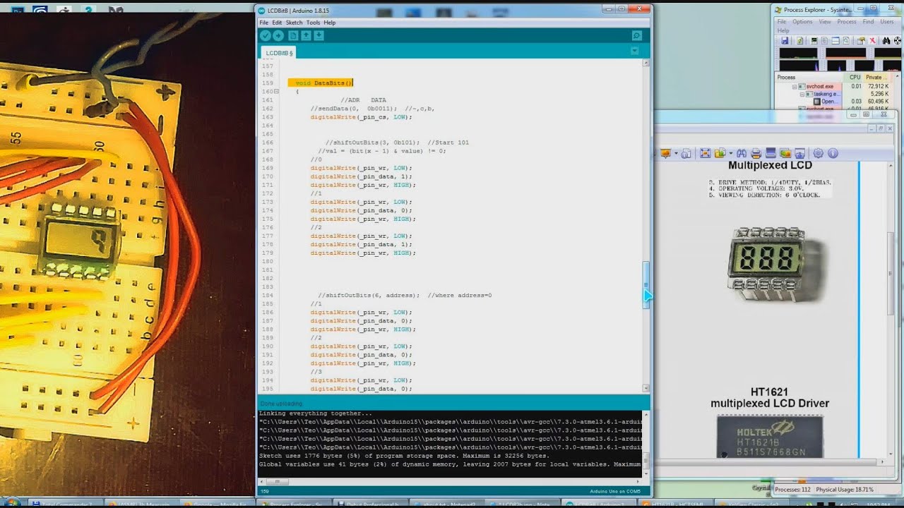Click the scanner icon in PDF viewer toolbar
This screenshot has width=904, height=508.
(771, 153)
